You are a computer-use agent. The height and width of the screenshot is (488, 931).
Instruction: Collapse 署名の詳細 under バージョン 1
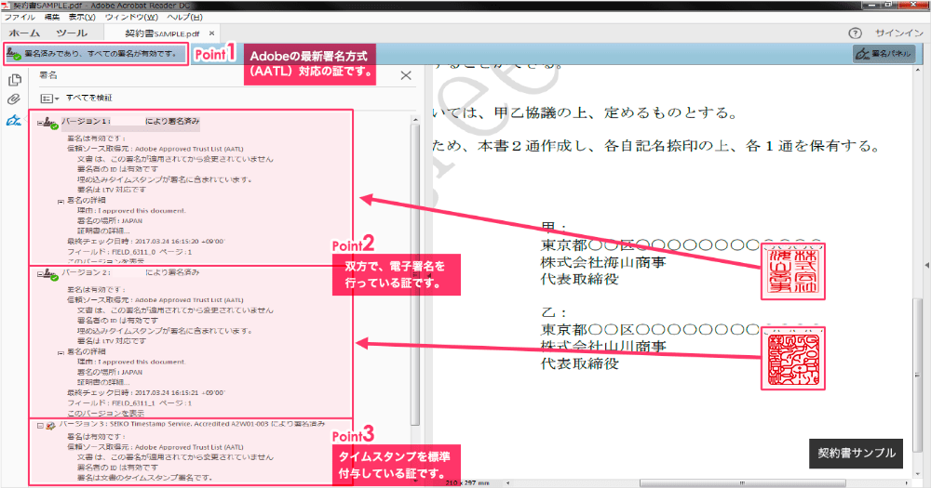tap(61, 202)
